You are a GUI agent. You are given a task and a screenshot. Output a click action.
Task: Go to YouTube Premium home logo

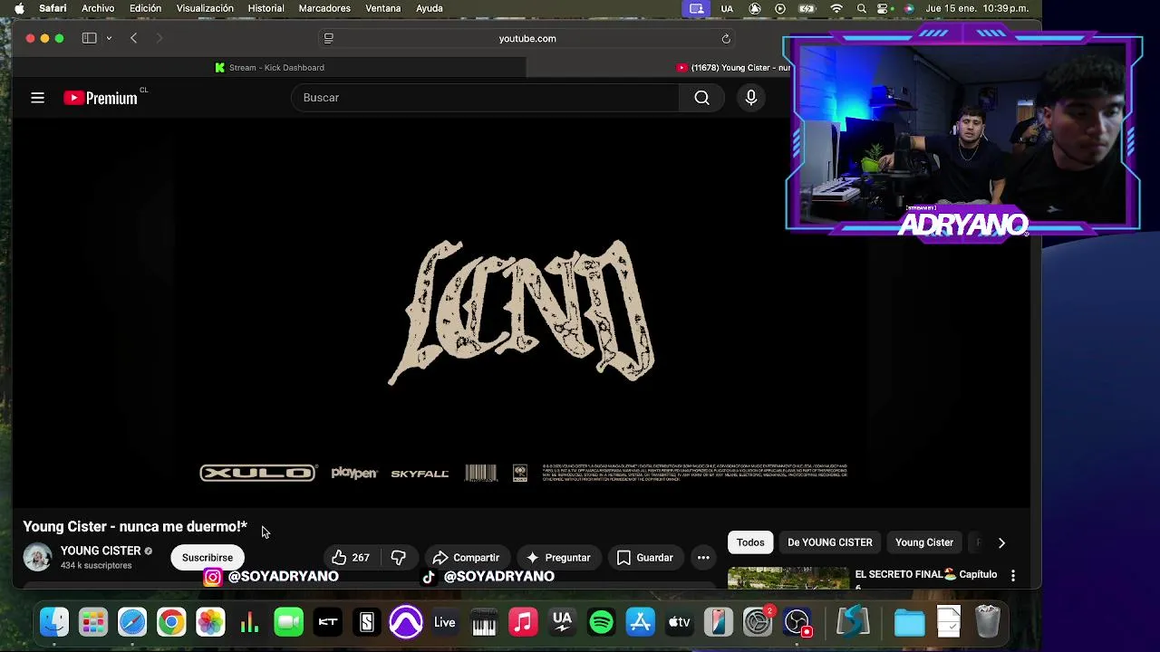click(x=101, y=98)
